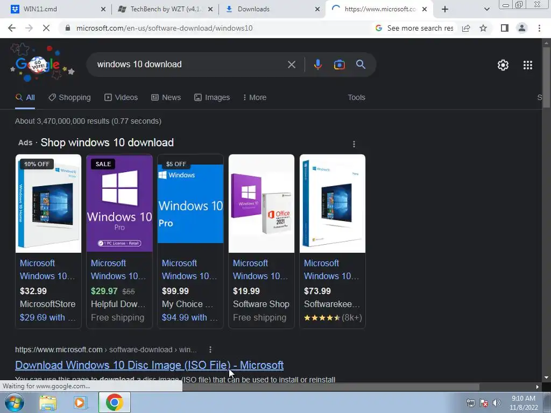This screenshot has height=413, width=551.
Task: View site information lock icon
Action: pos(68,28)
